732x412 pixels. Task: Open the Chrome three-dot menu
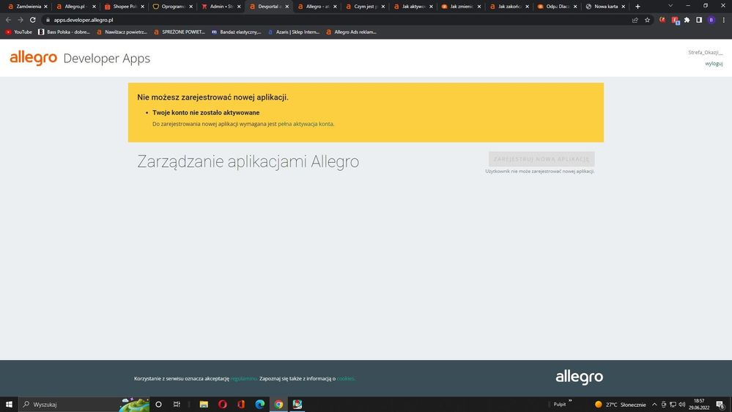pos(724,20)
